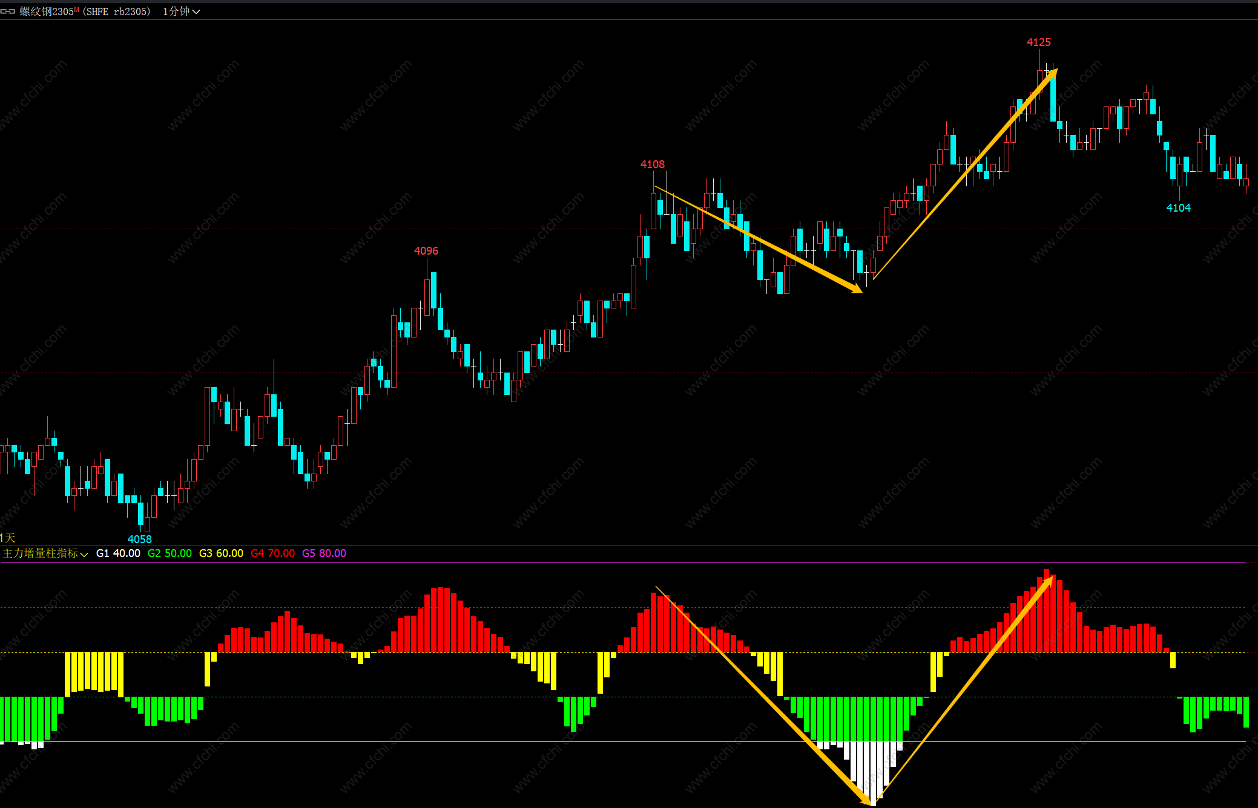Click the 4058 low price label
Viewport: 1258px width, 808px height.
tap(139, 539)
